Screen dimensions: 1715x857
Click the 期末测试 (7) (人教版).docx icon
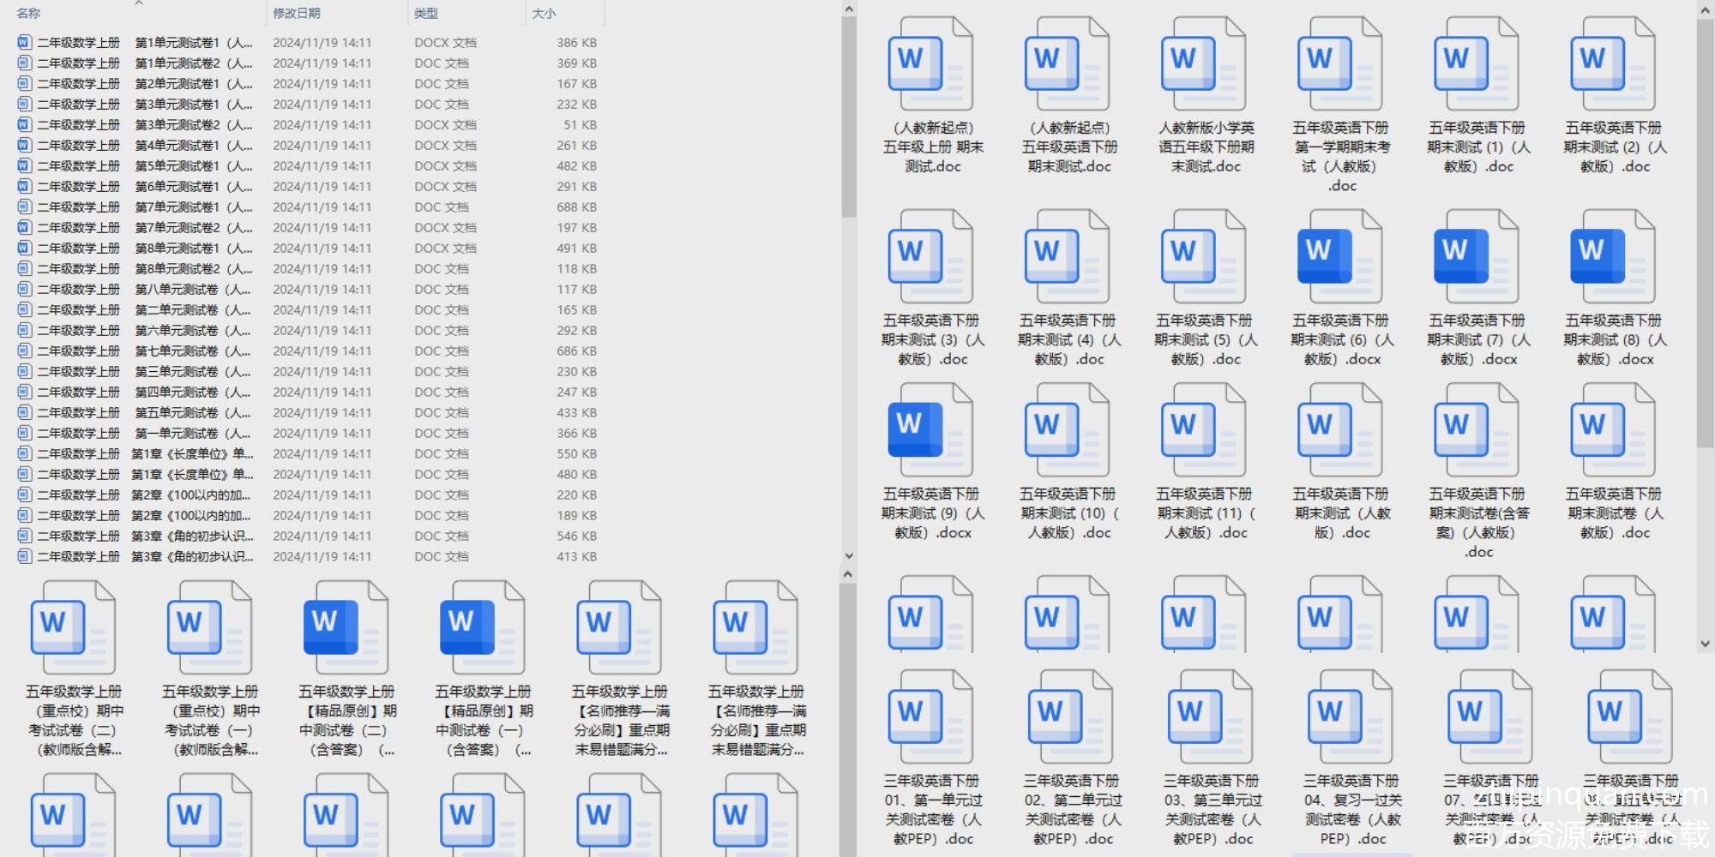pyautogui.click(x=1476, y=258)
